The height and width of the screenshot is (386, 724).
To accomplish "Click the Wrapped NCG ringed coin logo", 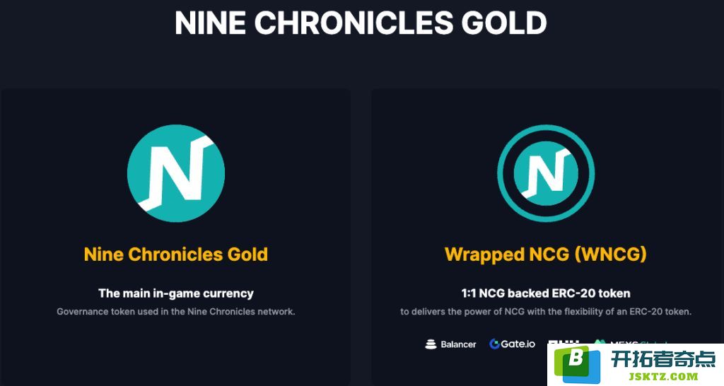I will [x=546, y=173].
